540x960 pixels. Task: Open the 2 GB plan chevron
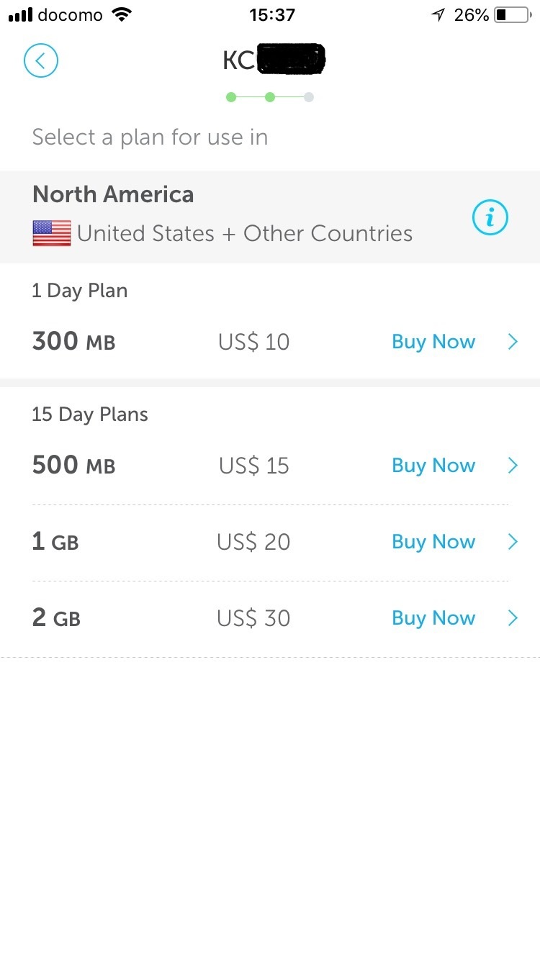[x=513, y=618]
